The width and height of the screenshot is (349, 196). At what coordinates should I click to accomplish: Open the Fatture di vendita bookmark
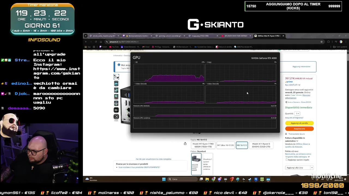coord(224,47)
